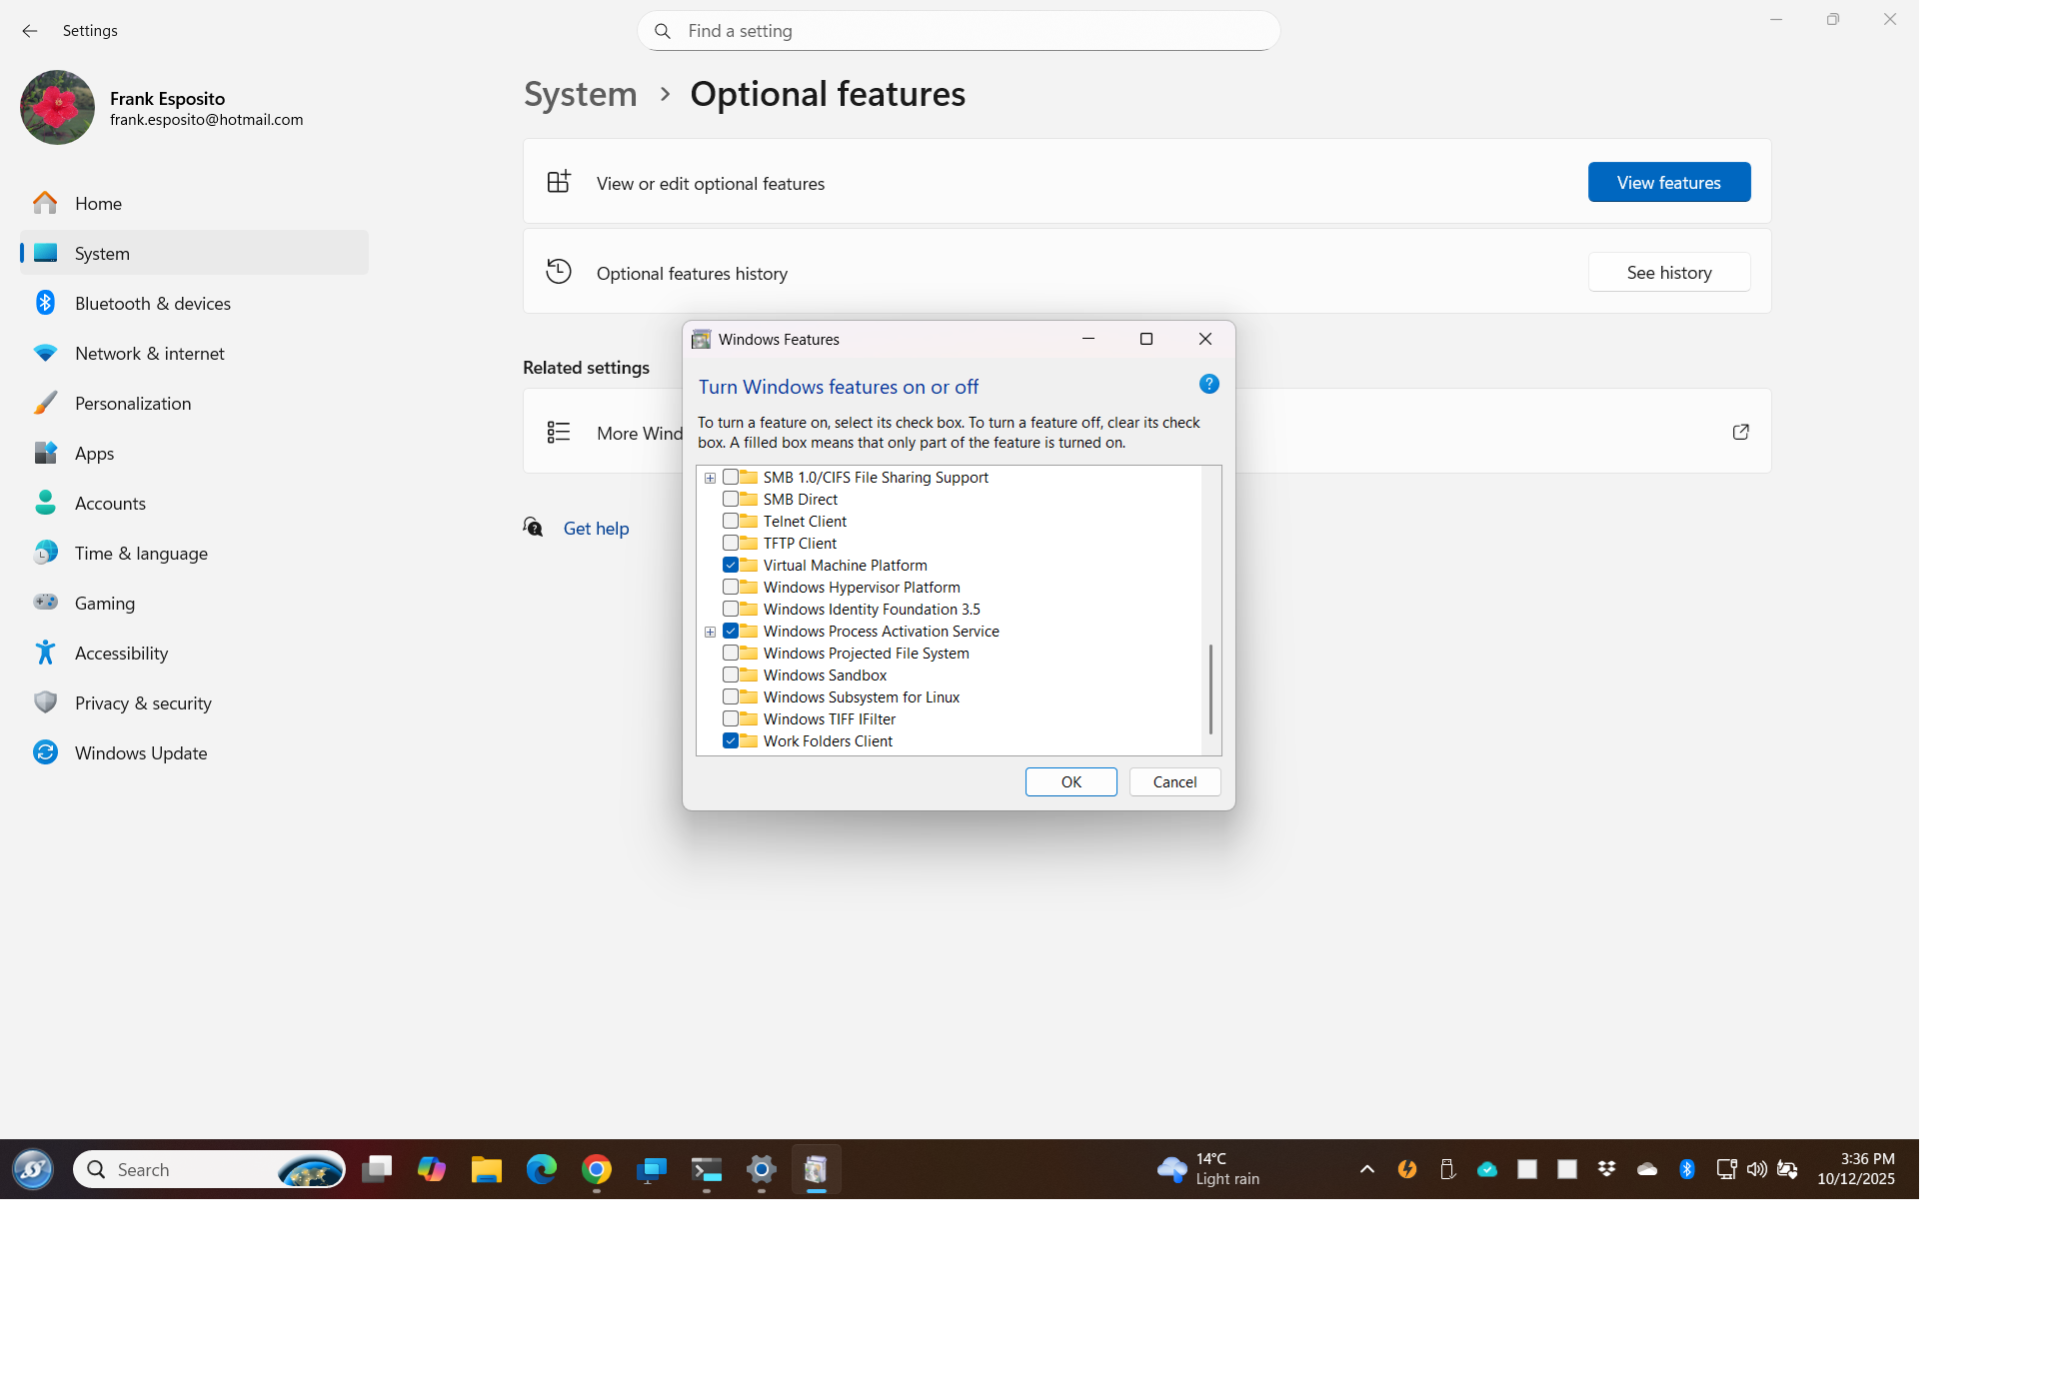Tick the SMB Direct checkbox
The width and height of the screenshot is (2060, 1378).
pos(731,500)
